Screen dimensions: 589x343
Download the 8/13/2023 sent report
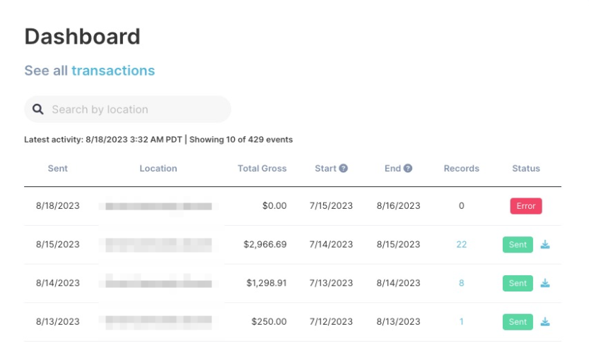pos(545,322)
